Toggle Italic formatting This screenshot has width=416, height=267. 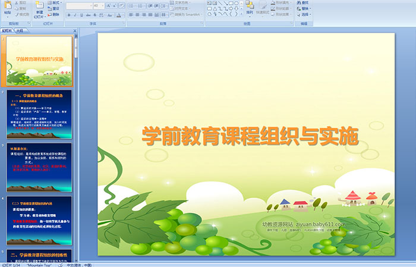coord(75,15)
